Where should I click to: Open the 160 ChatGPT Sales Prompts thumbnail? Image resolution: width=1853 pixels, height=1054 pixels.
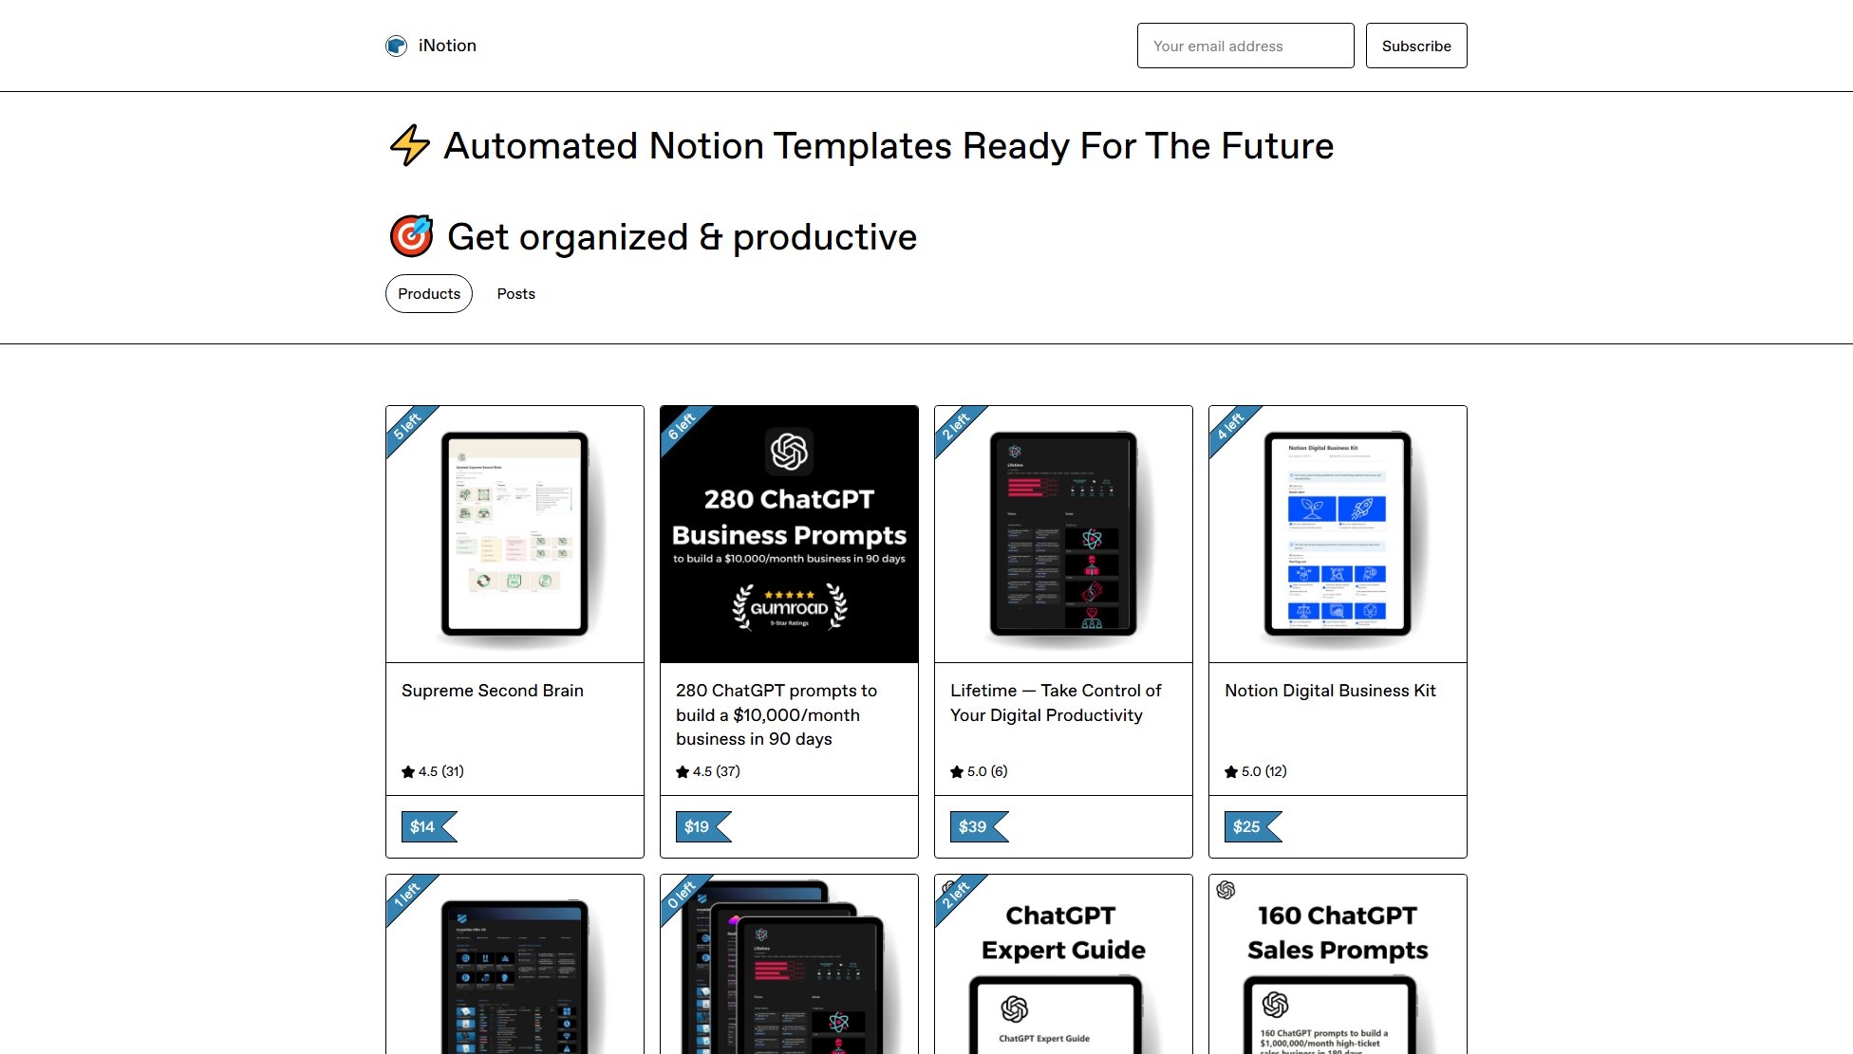pos(1338,964)
